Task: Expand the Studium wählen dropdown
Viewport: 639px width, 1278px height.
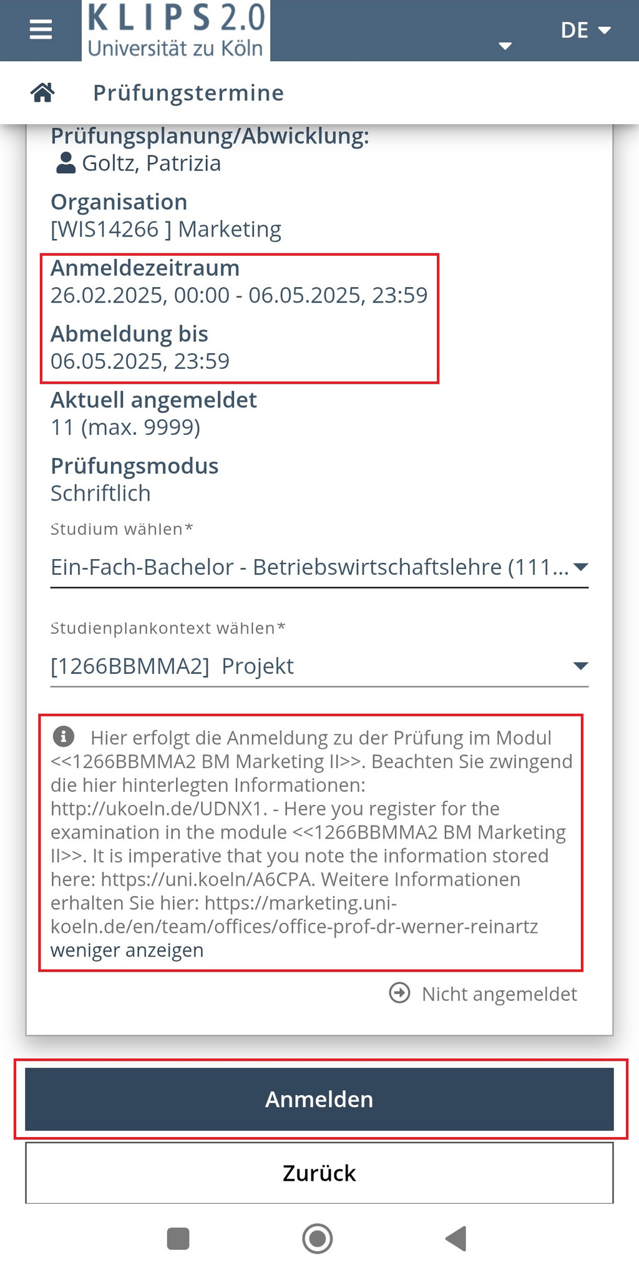Action: tap(580, 567)
